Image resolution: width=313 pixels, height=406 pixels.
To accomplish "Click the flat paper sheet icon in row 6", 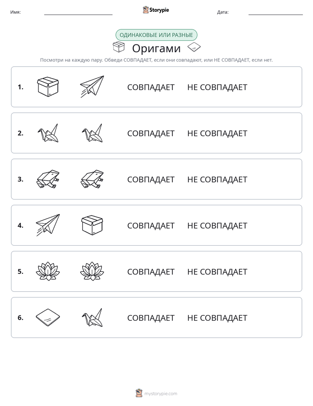I will [48, 317].
